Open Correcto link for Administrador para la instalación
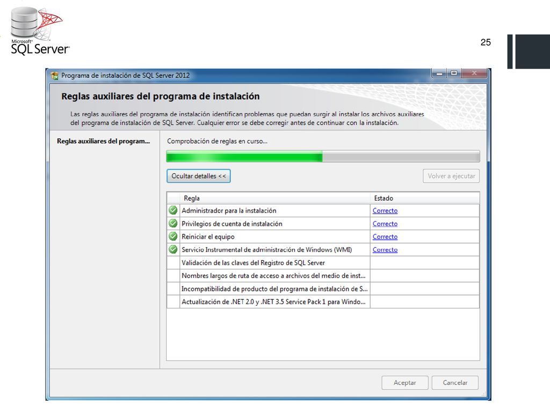550x412 pixels. (x=385, y=210)
